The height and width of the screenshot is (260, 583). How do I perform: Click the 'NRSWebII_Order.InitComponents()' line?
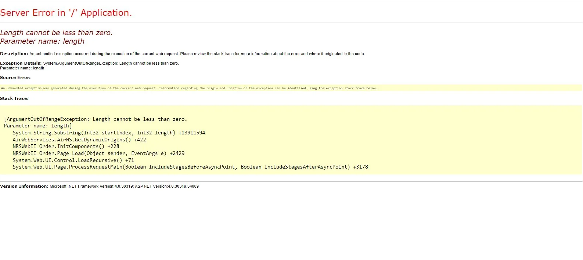tap(66, 146)
